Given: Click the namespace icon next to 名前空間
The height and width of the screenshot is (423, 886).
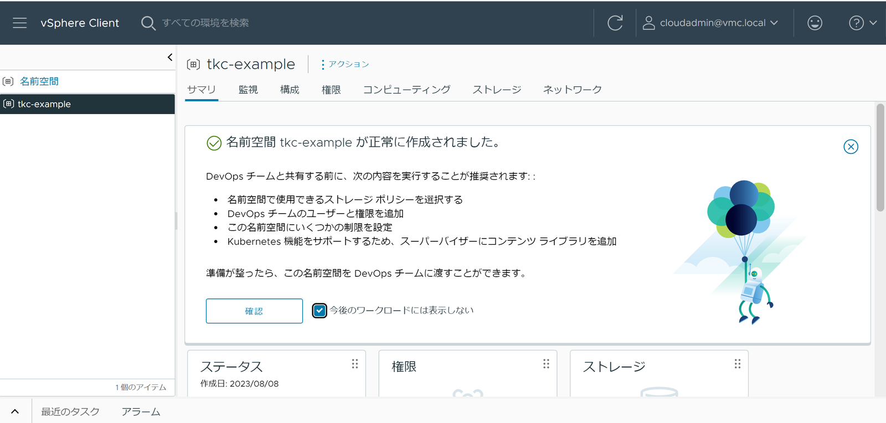Looking at the screenshot, I should 8,81.
